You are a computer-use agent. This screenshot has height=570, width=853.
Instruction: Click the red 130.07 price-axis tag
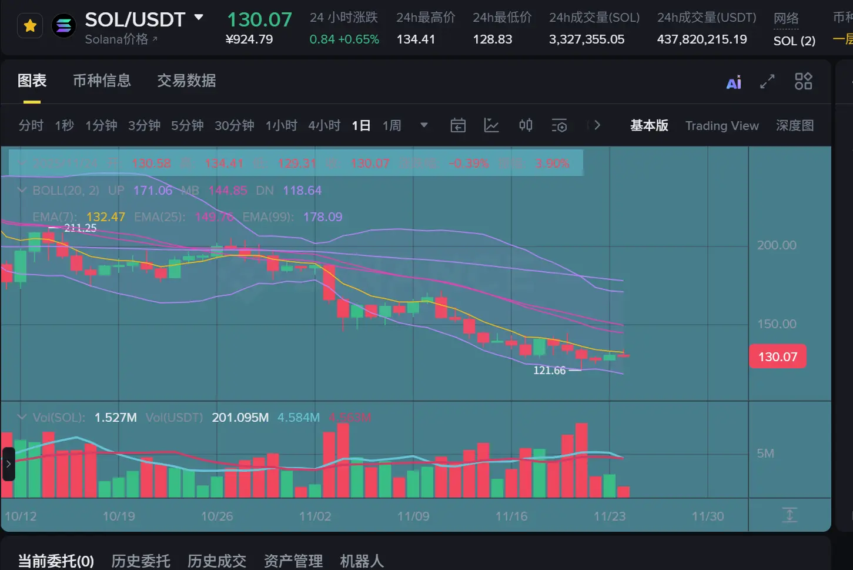777,356
